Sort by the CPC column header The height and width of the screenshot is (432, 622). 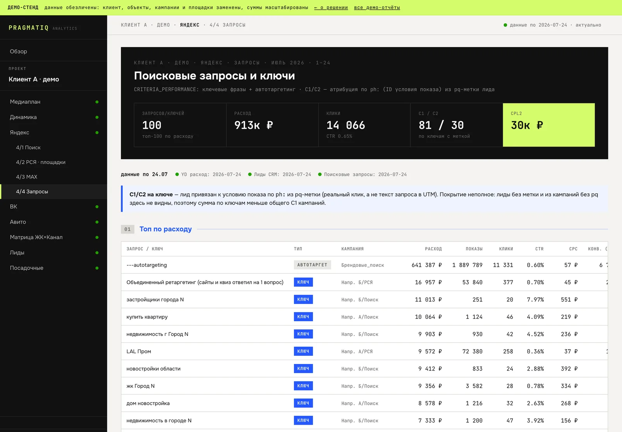coord(573,249)
